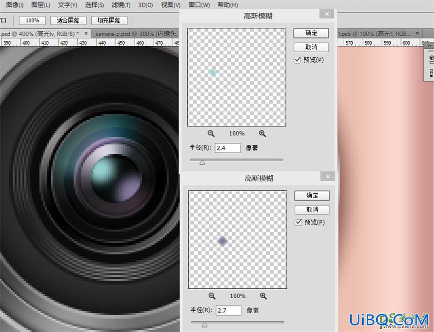Click the radius field showing 2.4
Screen dimensions: 434x332
coord(227,148)
